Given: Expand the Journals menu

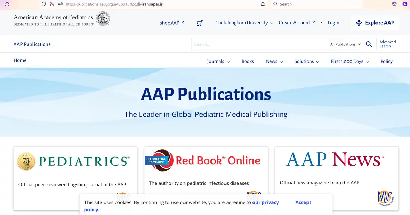Looking at the screenshot, I should (218, 61).
